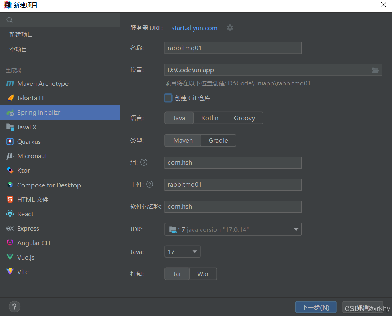
Task: Close the 新建项目 dialog
Action: pos(384,5)
